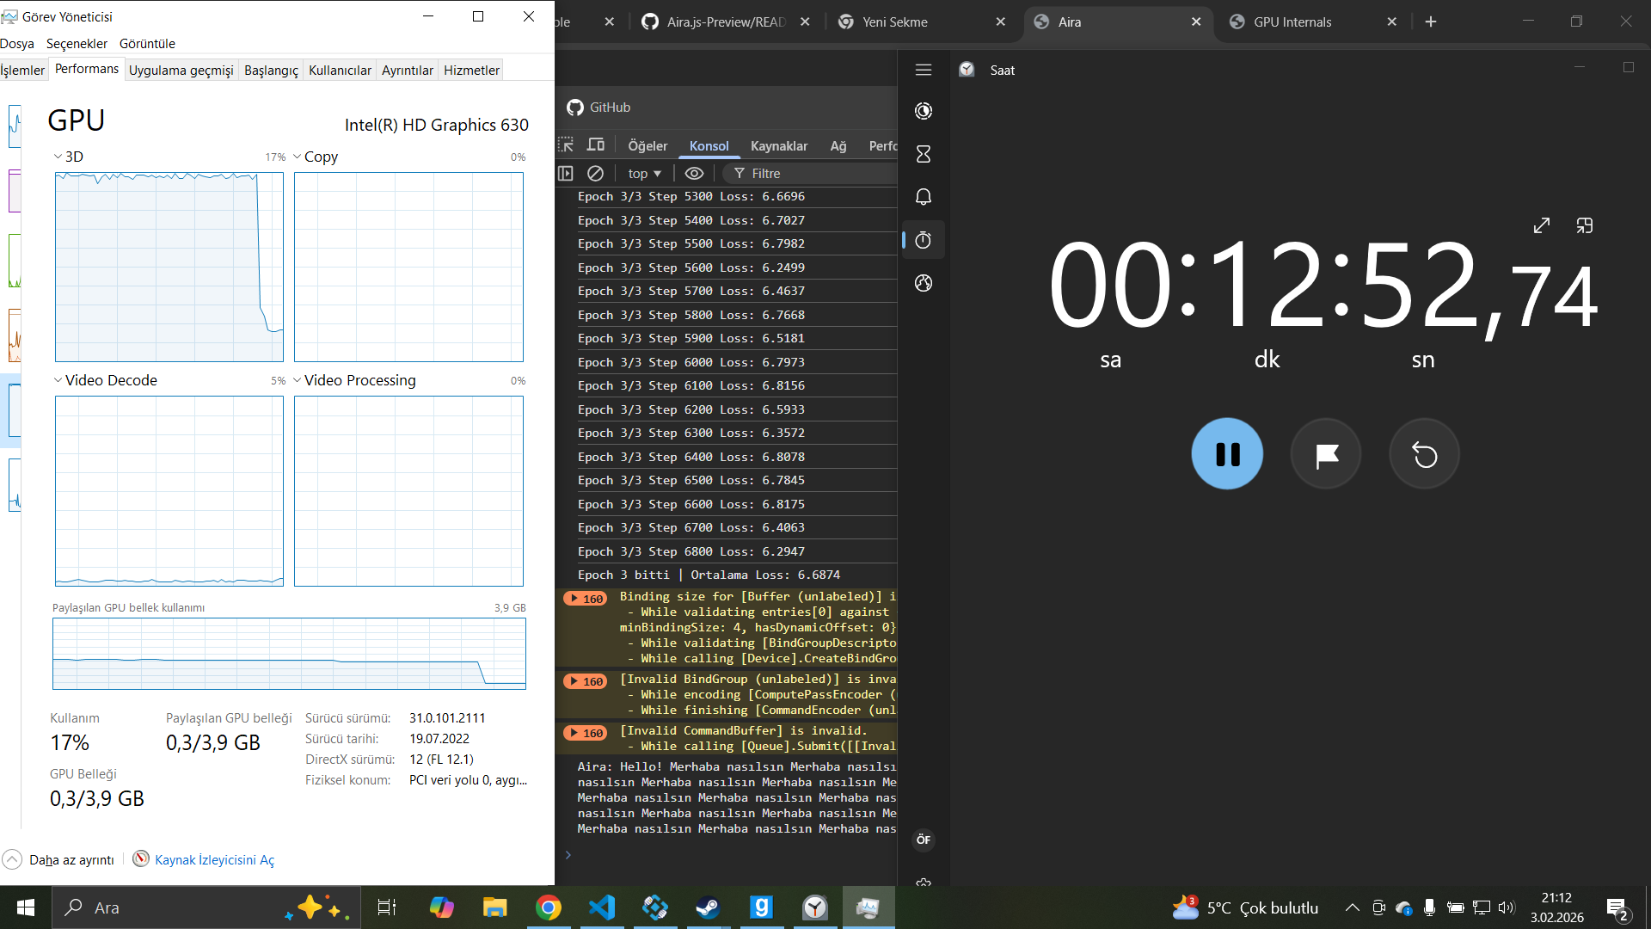Screen dimensions: 1651x929
Task: Open the world clock globe icon
Action: pos(923,283)
